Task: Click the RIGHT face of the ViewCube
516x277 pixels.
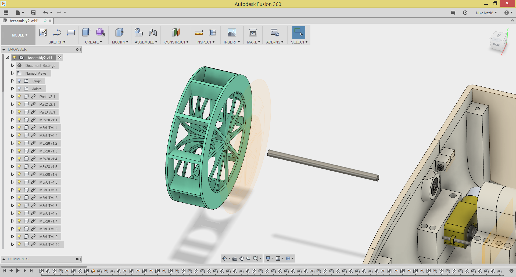Action: coord(497,45)
